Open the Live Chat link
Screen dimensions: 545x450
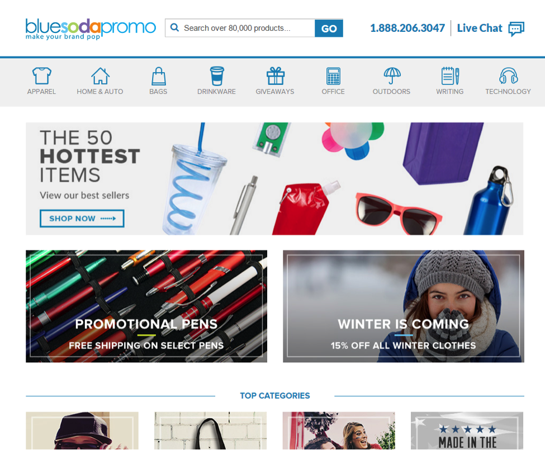coord(479,28)
